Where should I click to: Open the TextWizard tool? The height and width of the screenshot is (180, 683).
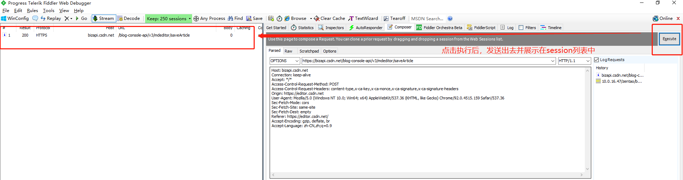click(363, 18)
